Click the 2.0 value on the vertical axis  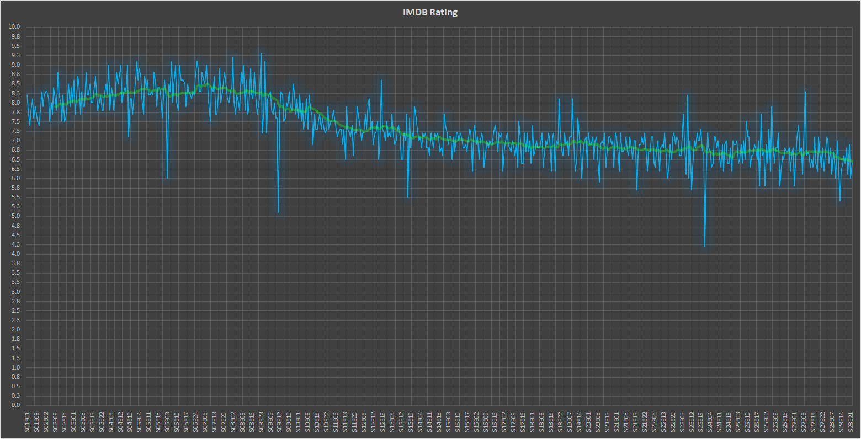pos(15,330)
